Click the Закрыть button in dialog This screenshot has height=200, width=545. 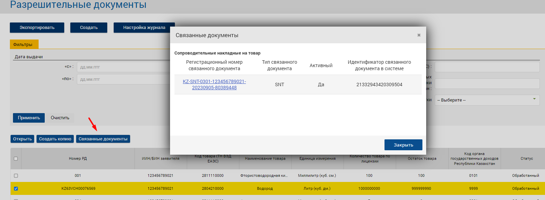403,145
